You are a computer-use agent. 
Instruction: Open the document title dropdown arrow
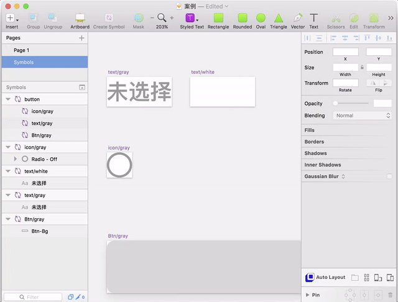click(x=226, y=6)
